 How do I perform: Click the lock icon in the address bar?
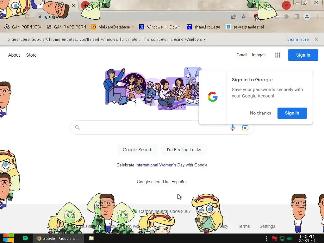pyautogui.click(x=40, y=16)
